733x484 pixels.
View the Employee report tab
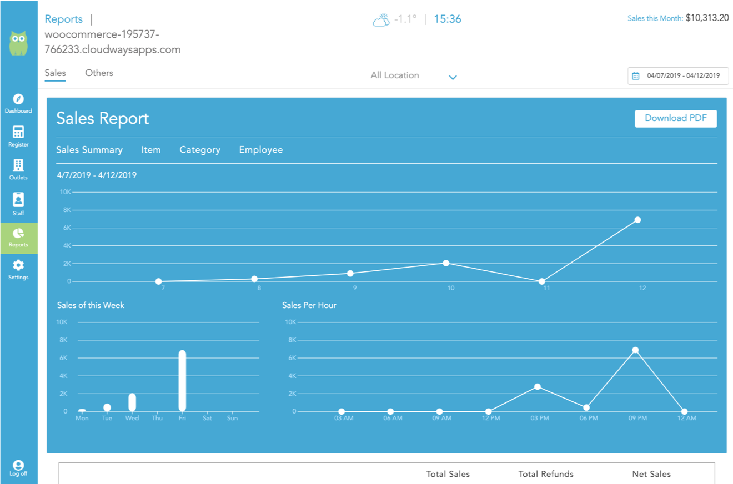pyautogui.click(x=261, y=150)
